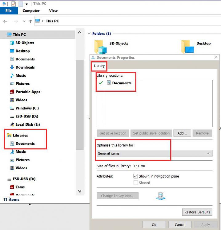The width and height of the screenshot is (221, 230).
Task: Click the Videos film icon under This PC
Action: (x=12, y=100)
